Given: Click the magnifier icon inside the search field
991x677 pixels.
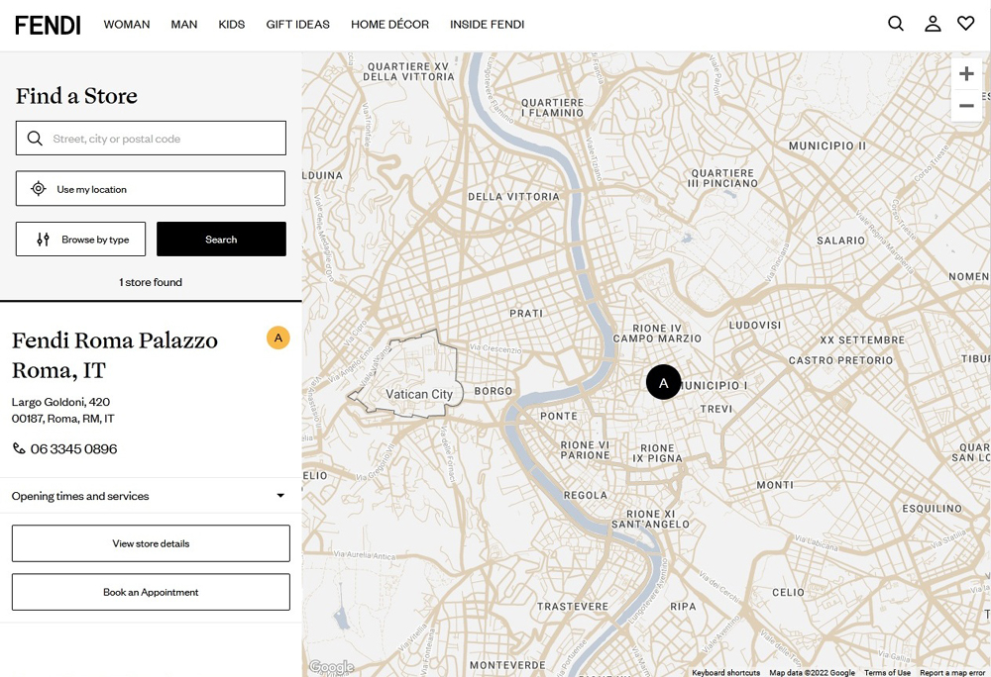Looking at the screenshot, I should point(35,138).
